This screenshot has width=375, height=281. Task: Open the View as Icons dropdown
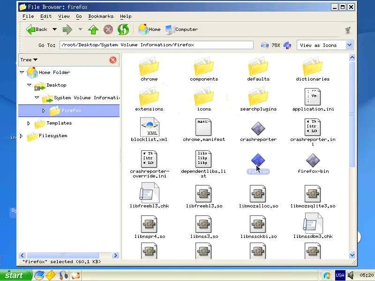(325, 45)
